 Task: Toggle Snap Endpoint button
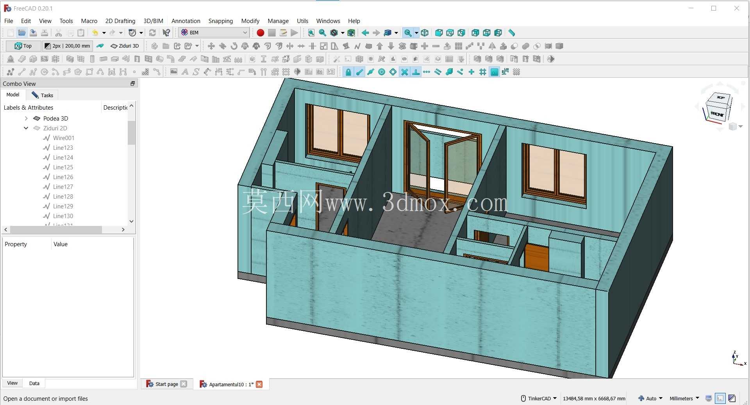[359, 72]
